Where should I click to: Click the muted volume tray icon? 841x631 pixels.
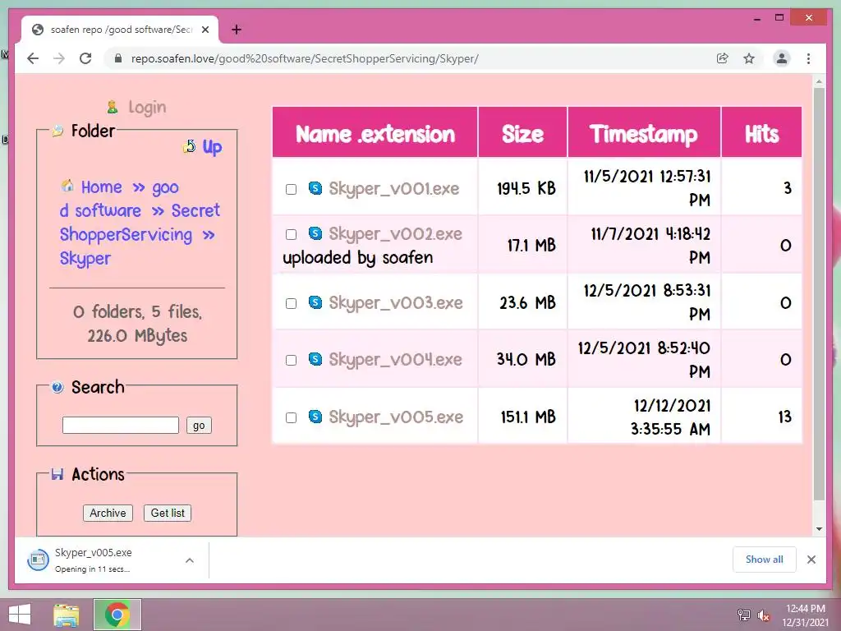coord(764,615)
